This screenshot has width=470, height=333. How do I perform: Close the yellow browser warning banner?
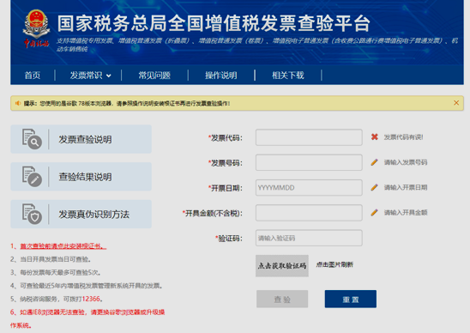tap(456, 103)
